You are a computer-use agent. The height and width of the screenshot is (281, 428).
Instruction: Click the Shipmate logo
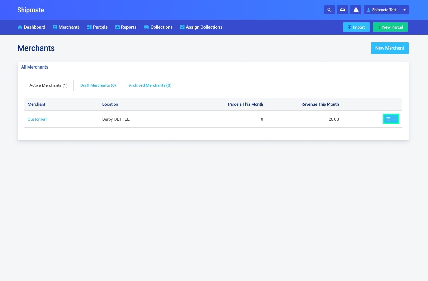[x=31, y=10]
